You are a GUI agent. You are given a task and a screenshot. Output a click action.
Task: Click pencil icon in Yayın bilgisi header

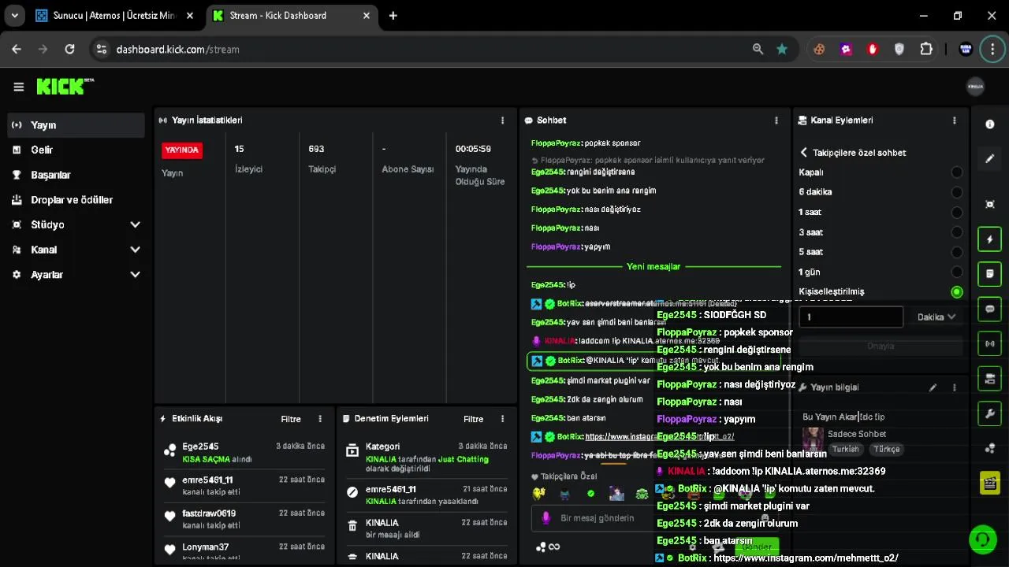[933, 387]
